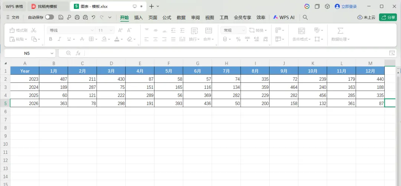
Task: Expand the Clear (eraser) dropdown arrow
Action: (x=134, y=40)
